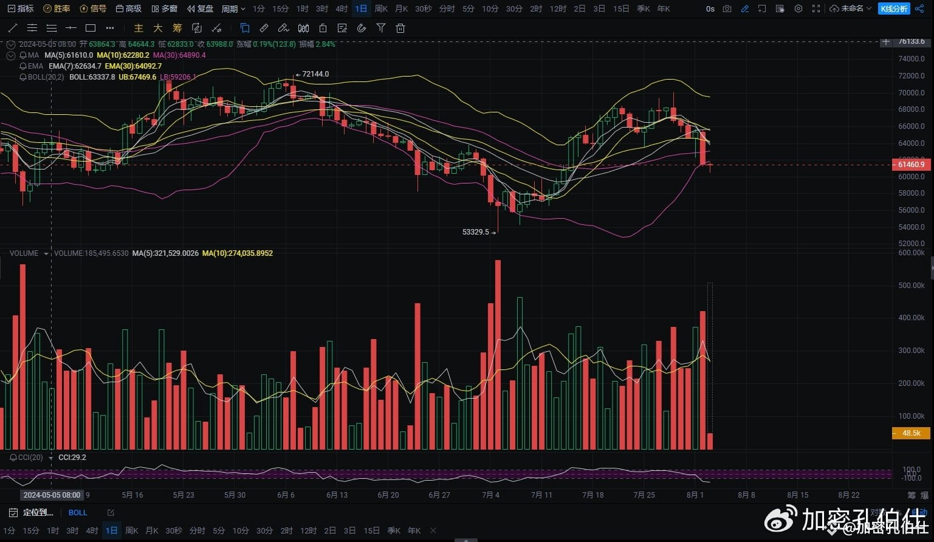Click the blue K线分析 button
This screenshot has width=934, height=542.
tap(894, 9)
